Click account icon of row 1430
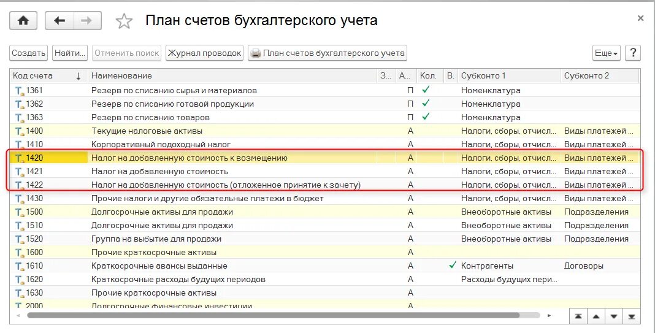Viewport: 655px width, 333px height. pos(19,199)
